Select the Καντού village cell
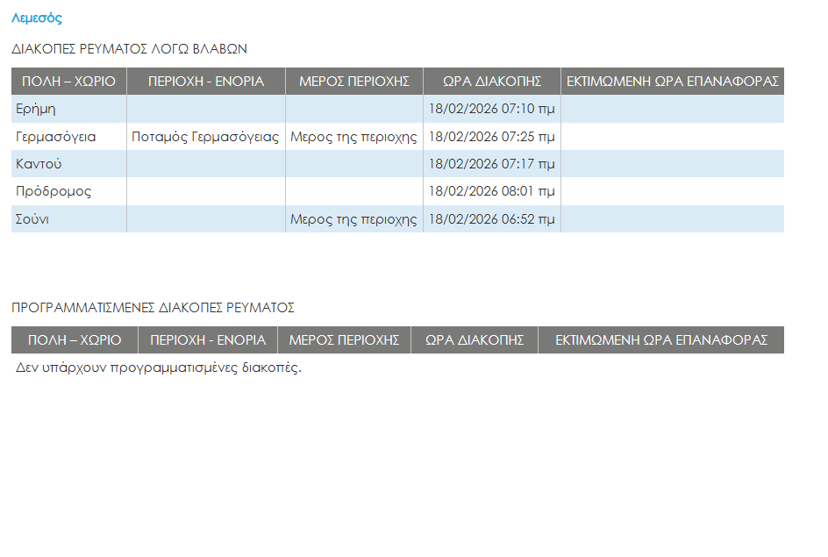The image size is (828, 557). tap(39, 164)
